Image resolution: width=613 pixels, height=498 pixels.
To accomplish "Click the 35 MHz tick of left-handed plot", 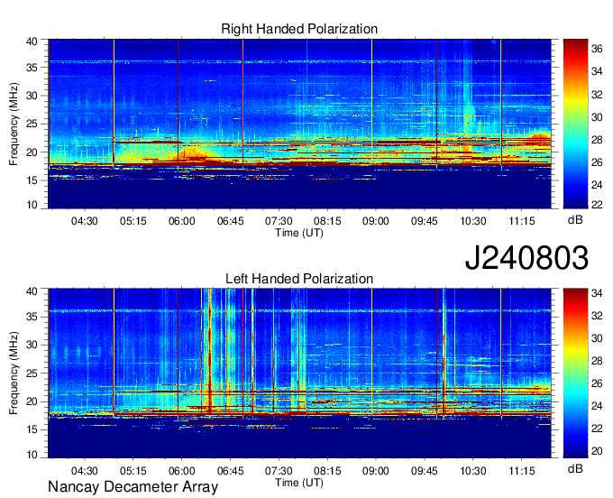I will pos(32,317).
